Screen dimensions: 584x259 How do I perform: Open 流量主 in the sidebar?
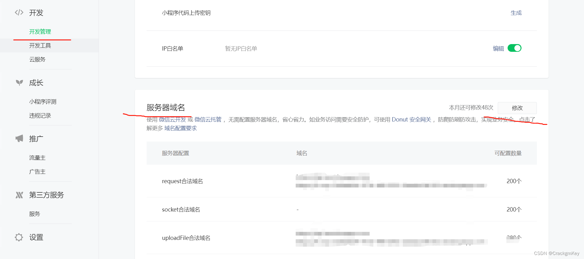click(x=37, y=158)
